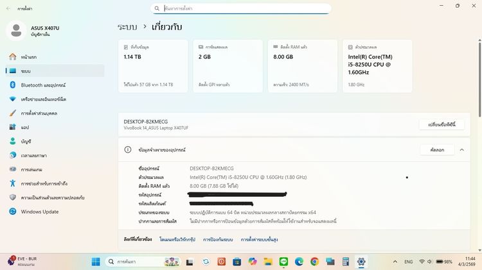Show hidden system tray icons

point(395,262)
